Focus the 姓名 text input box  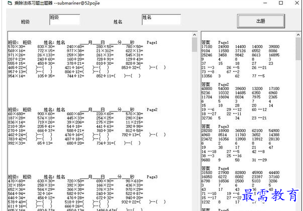click(x=161, y=20)
